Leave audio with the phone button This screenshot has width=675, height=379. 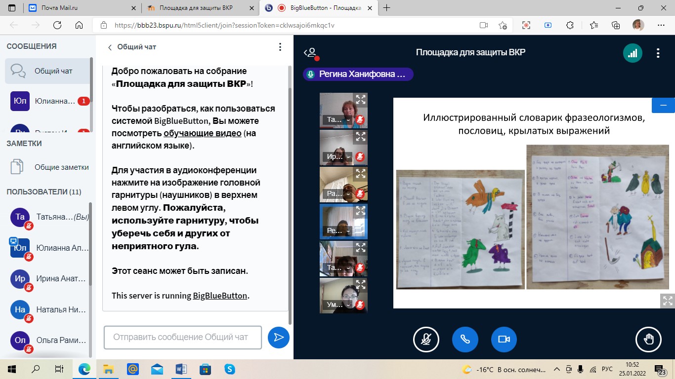[x=464, y=339]
